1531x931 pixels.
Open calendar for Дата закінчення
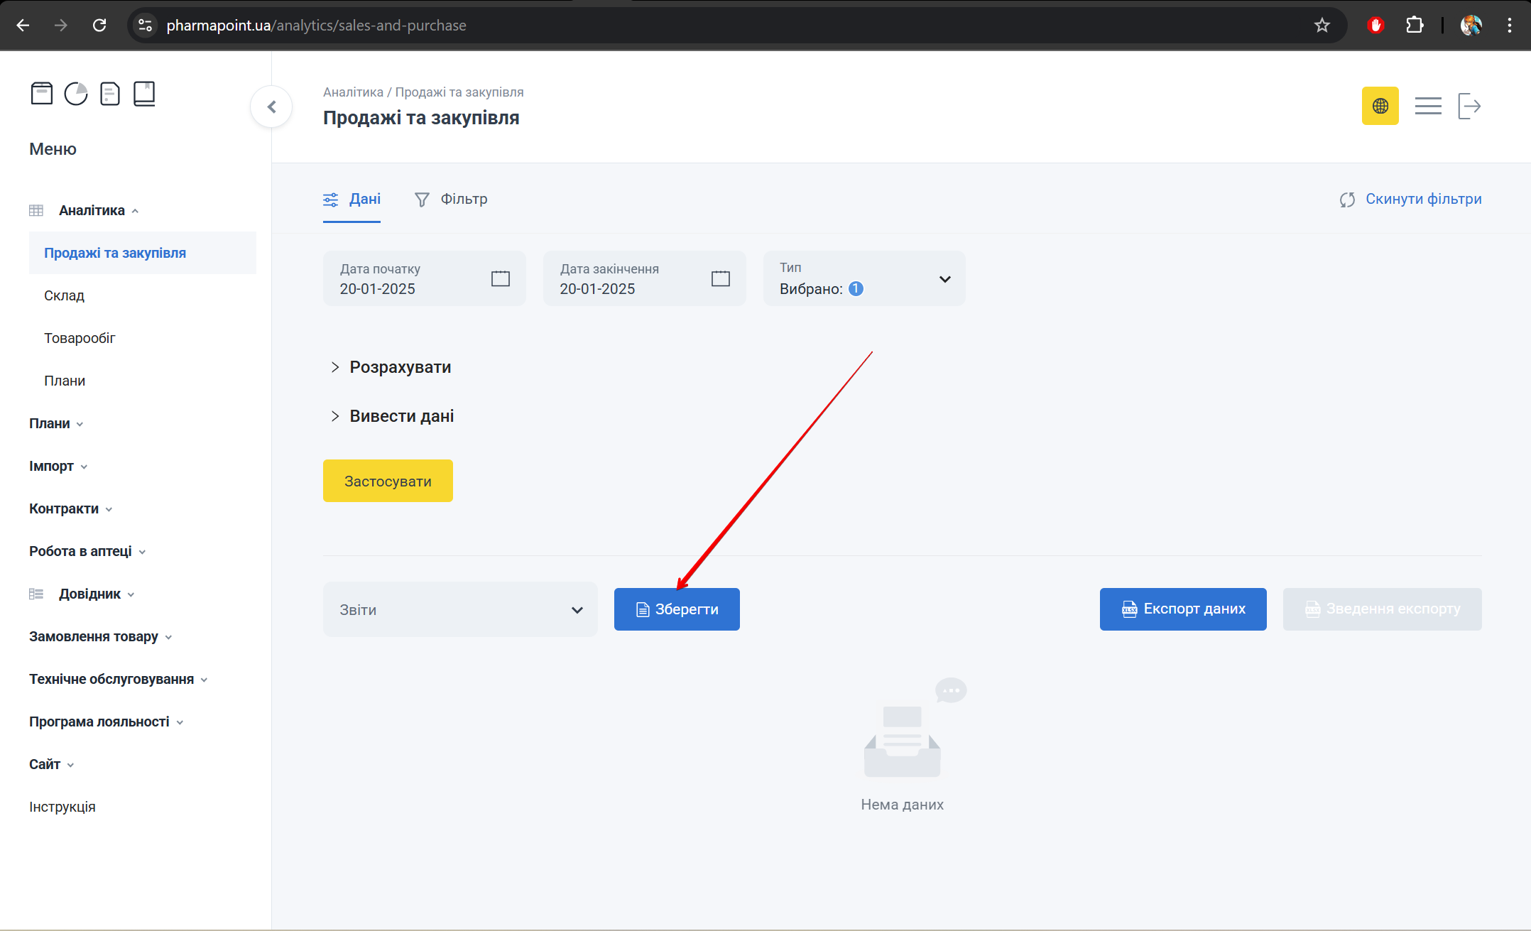click(720, 278)
